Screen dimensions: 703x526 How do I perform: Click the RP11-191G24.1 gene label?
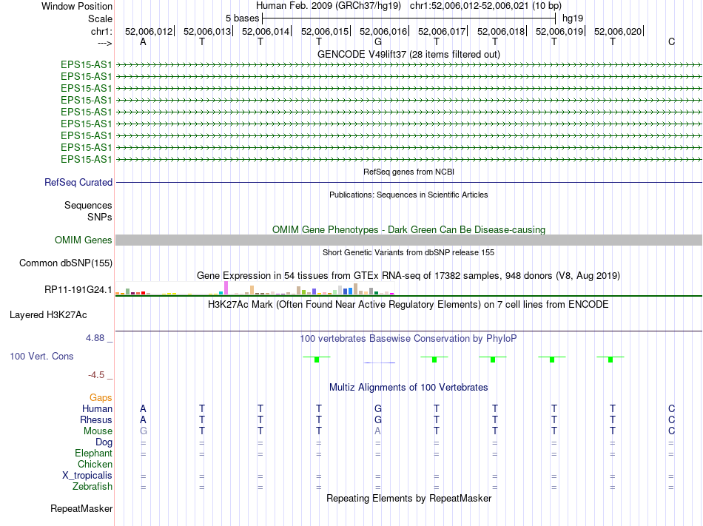click(x=78, y=290)
